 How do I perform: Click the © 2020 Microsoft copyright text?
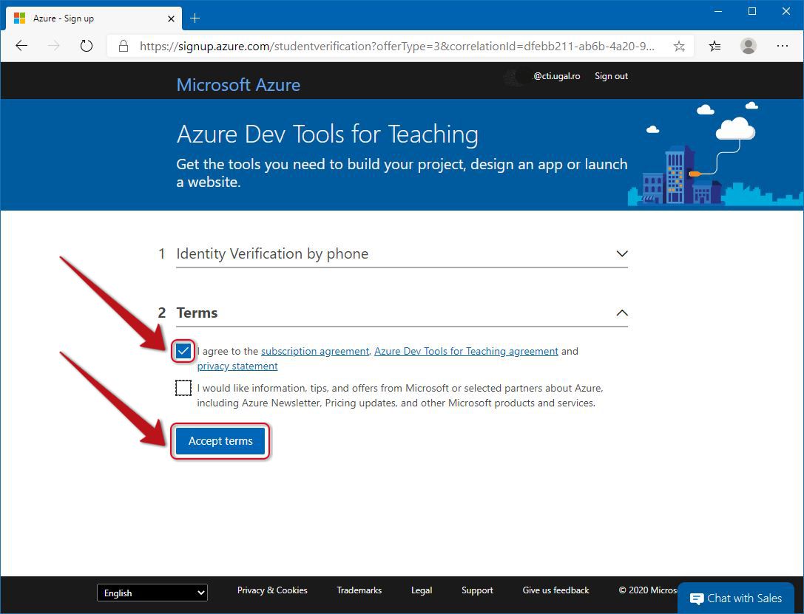coord(648,590)
